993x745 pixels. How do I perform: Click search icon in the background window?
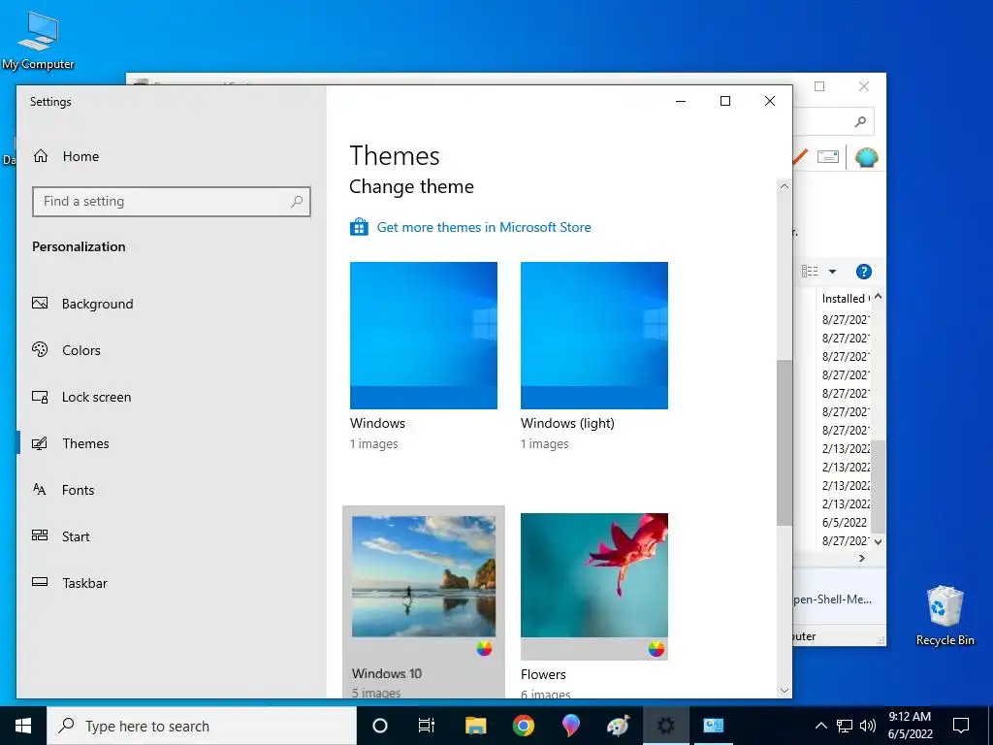[860, 121]
